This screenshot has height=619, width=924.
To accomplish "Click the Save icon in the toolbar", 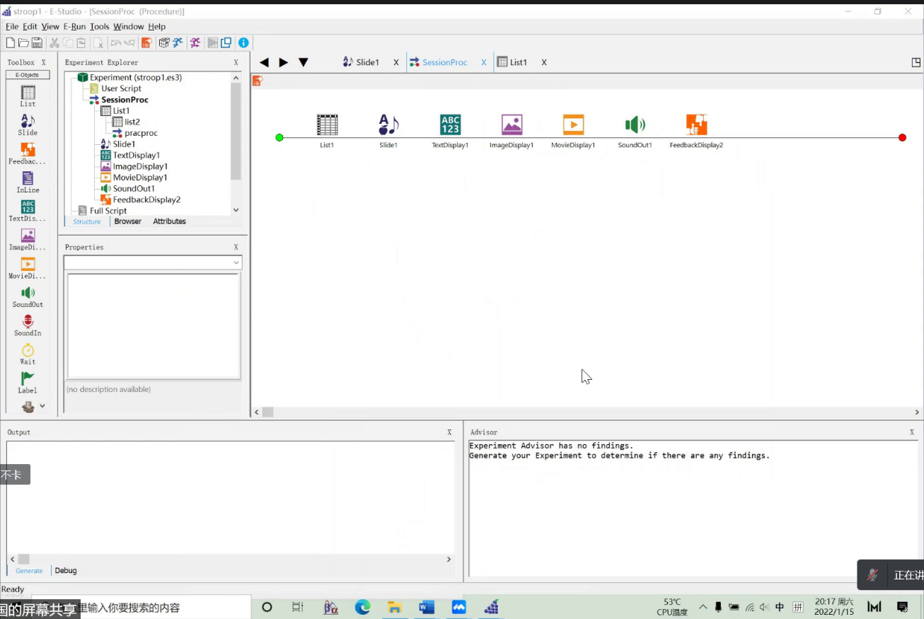I will (x=37, y=43).
